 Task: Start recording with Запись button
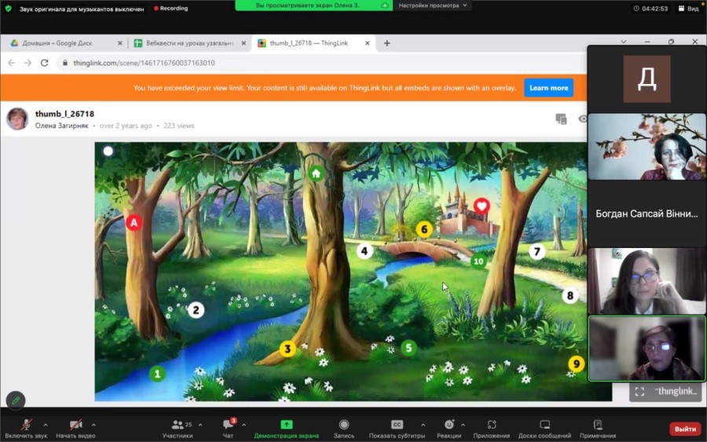tap(344, 429)
